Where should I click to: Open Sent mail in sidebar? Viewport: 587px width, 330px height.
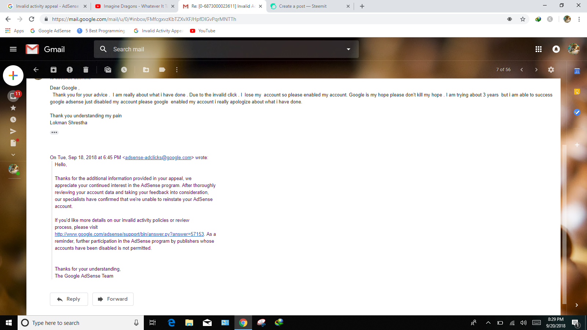point(13,131)
